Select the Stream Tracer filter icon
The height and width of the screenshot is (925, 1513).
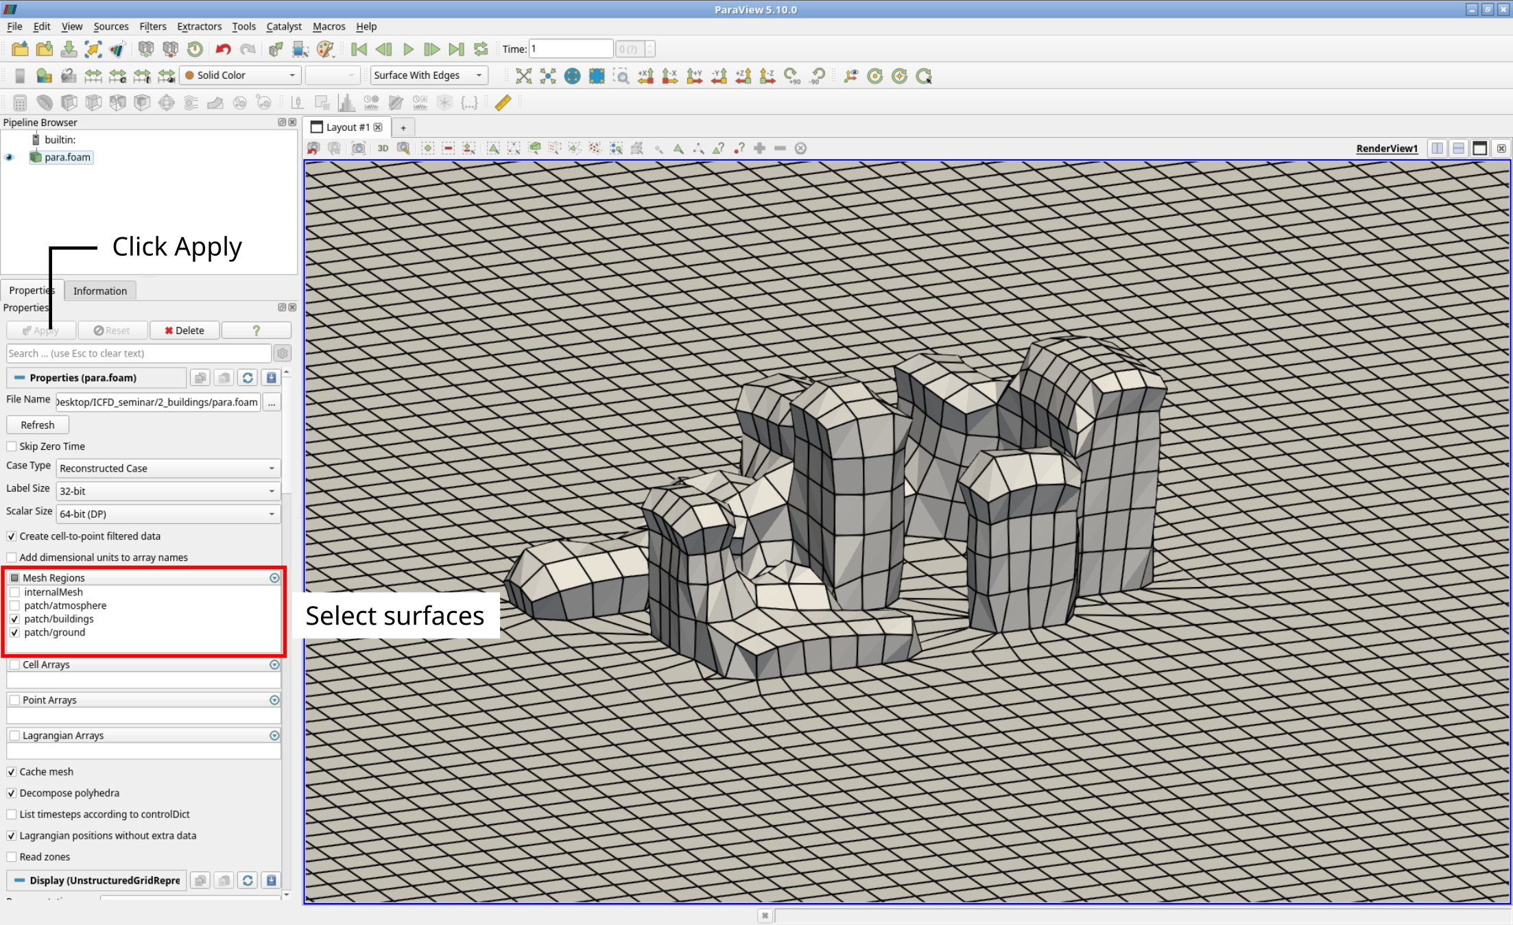191,102
